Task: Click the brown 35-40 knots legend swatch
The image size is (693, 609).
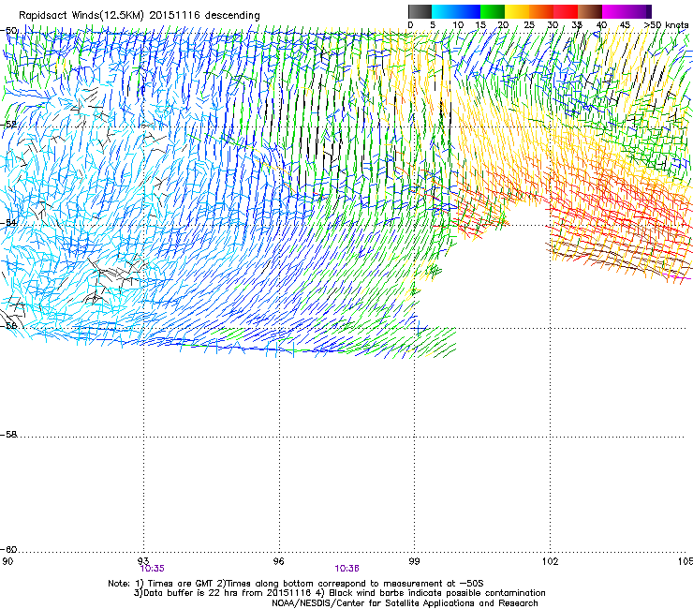Action: click(590, 11)
